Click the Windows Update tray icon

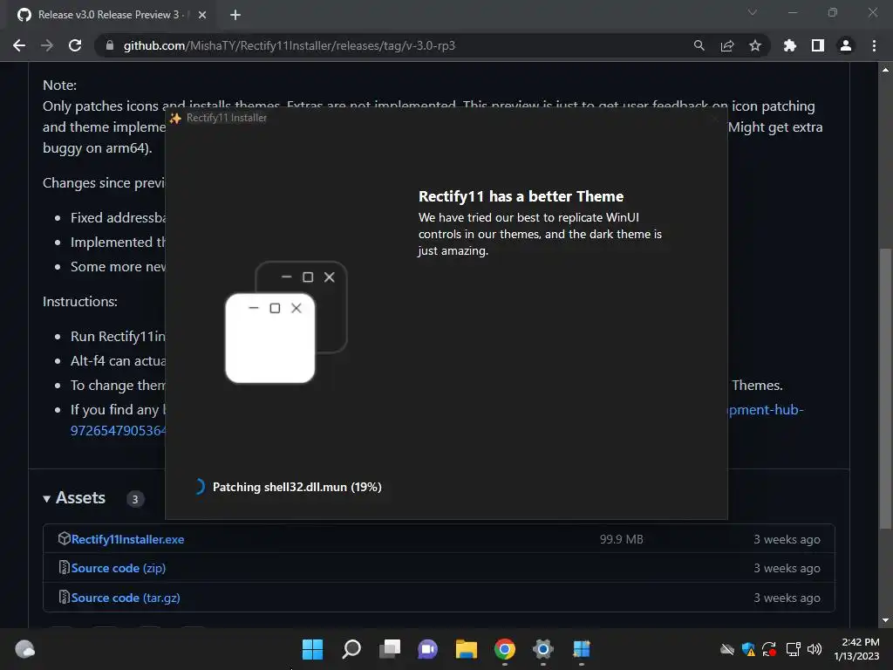[769, 649]
